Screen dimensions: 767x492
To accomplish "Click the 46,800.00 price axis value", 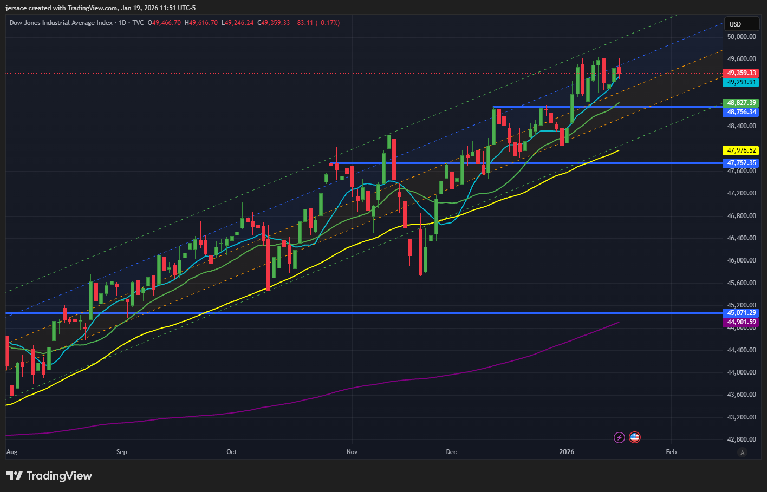I will (742, 216).
